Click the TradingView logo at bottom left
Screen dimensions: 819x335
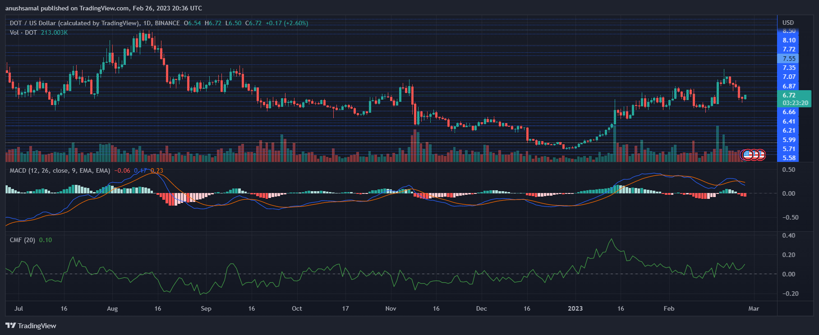coord(31,326)
